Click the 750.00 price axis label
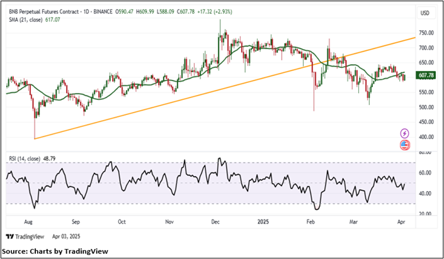Viewport: 444px width, 259px height. click(x=426, y=33)
